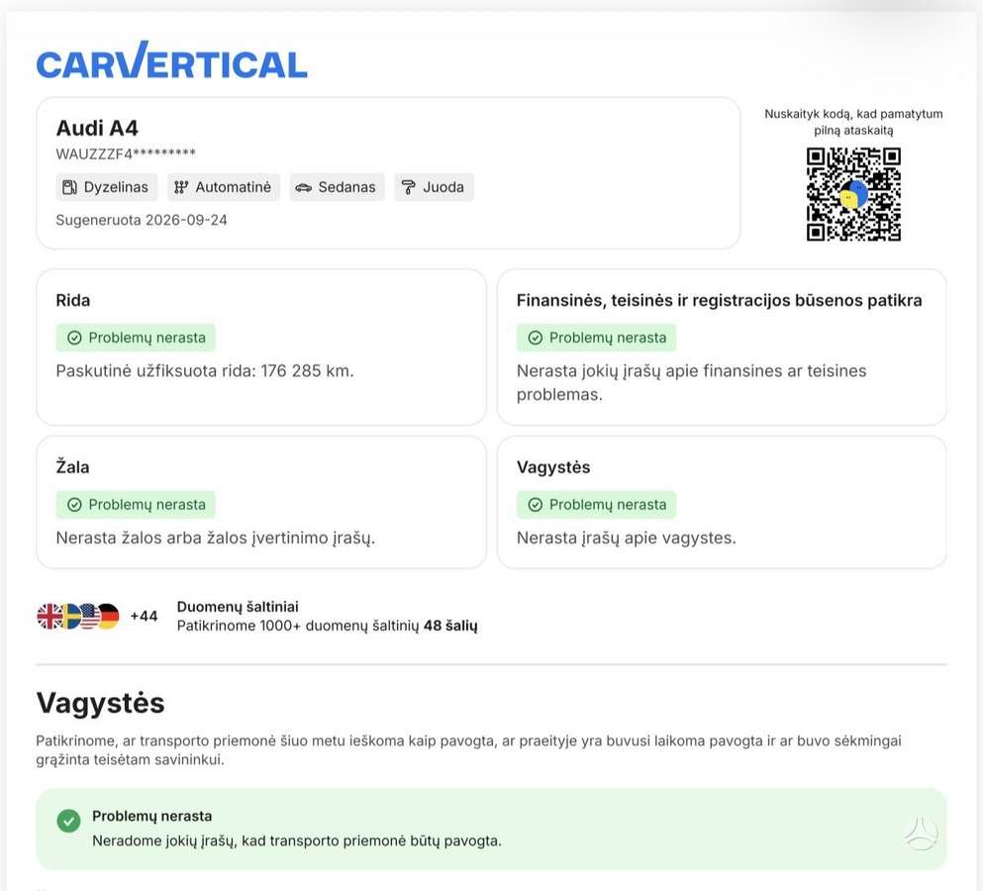Click the VIN WAUZZZF4********* text
Screen dimensions: 983x891
pyautogui.click(x=126, y=153)
